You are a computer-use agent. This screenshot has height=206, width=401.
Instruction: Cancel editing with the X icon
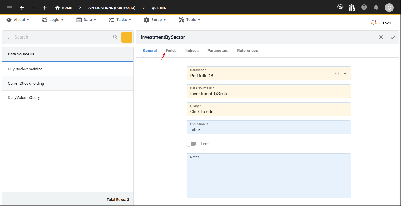381,37
